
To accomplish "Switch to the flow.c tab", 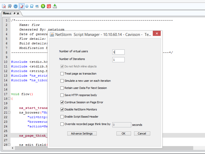I will click(x=7, y=13).
